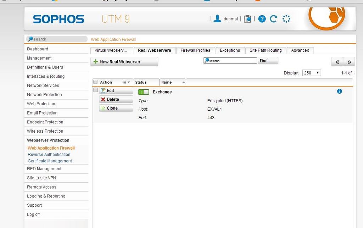The image size is (363, 228).
Task: Click the blue info icon for Exchange
Action: point(339,91)
